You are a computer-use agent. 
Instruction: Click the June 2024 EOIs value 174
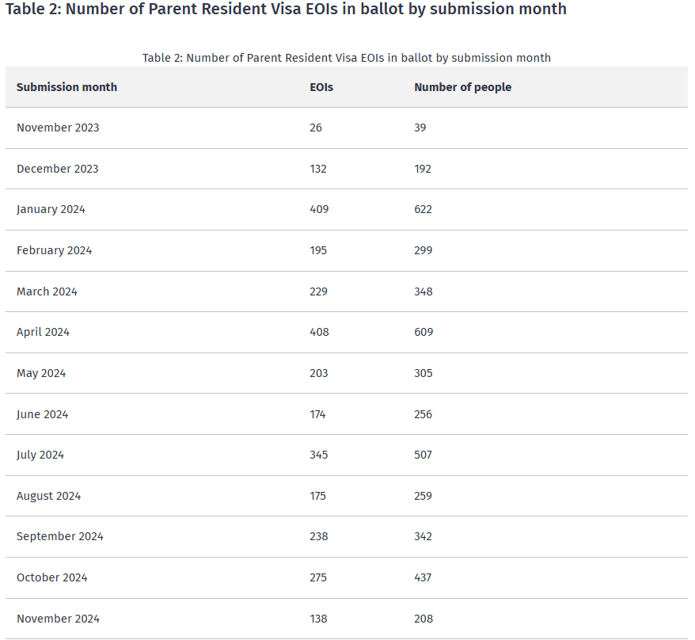317,414
